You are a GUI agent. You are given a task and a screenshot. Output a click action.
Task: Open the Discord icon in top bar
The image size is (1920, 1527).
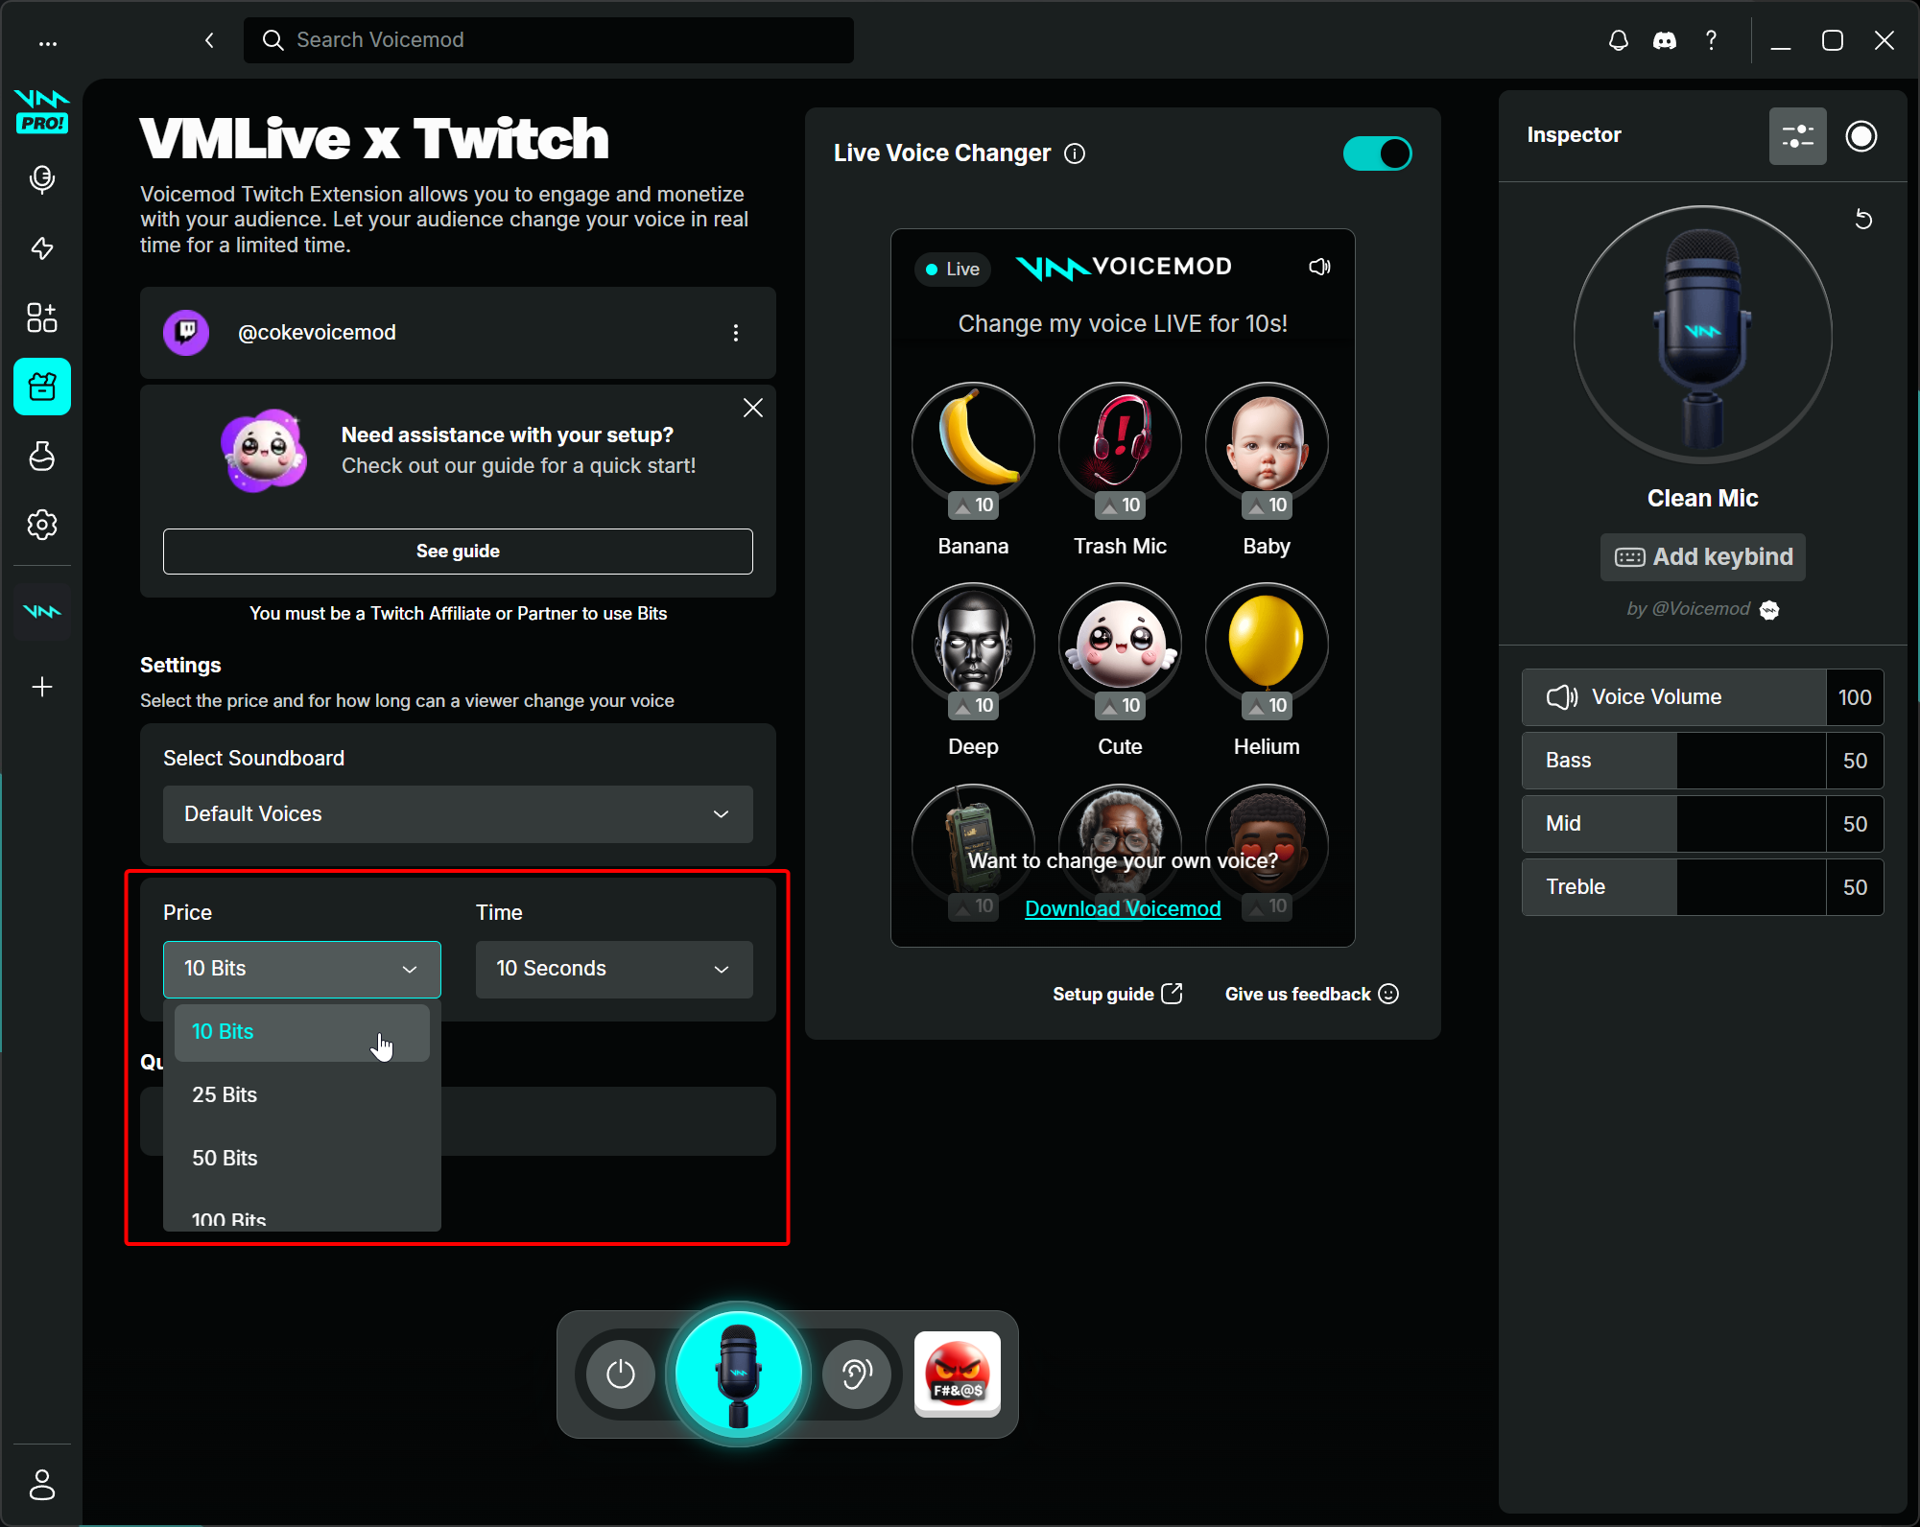click(x=1665, y=40)
